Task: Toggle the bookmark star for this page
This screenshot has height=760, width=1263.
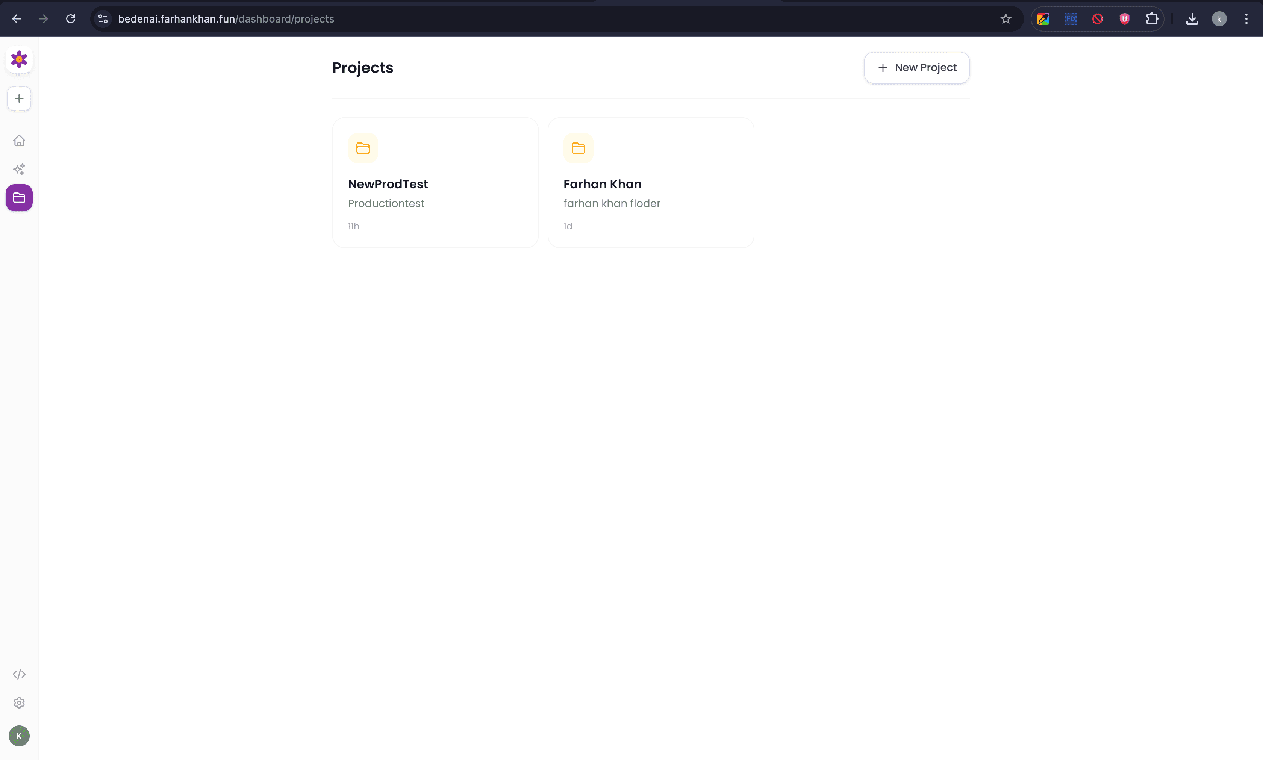Action: tap(1006, 18)
